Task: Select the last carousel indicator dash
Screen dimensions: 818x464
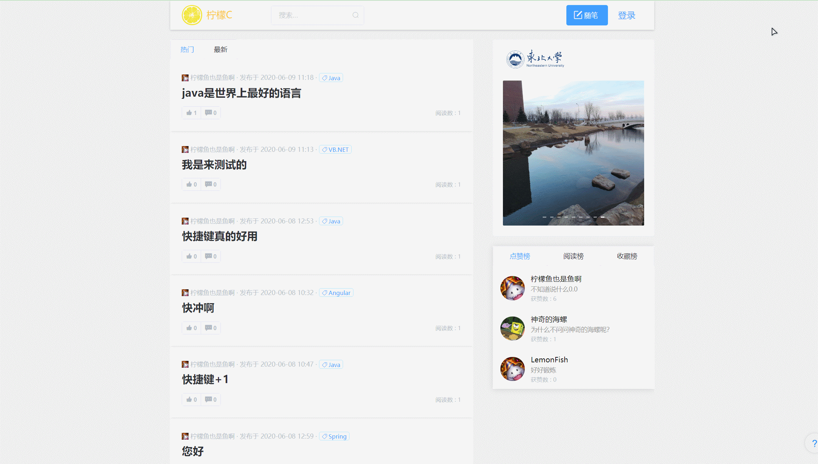Action: (603, 217)
